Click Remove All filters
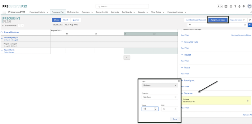Viewport: 252px width, 124px height. 247,115
